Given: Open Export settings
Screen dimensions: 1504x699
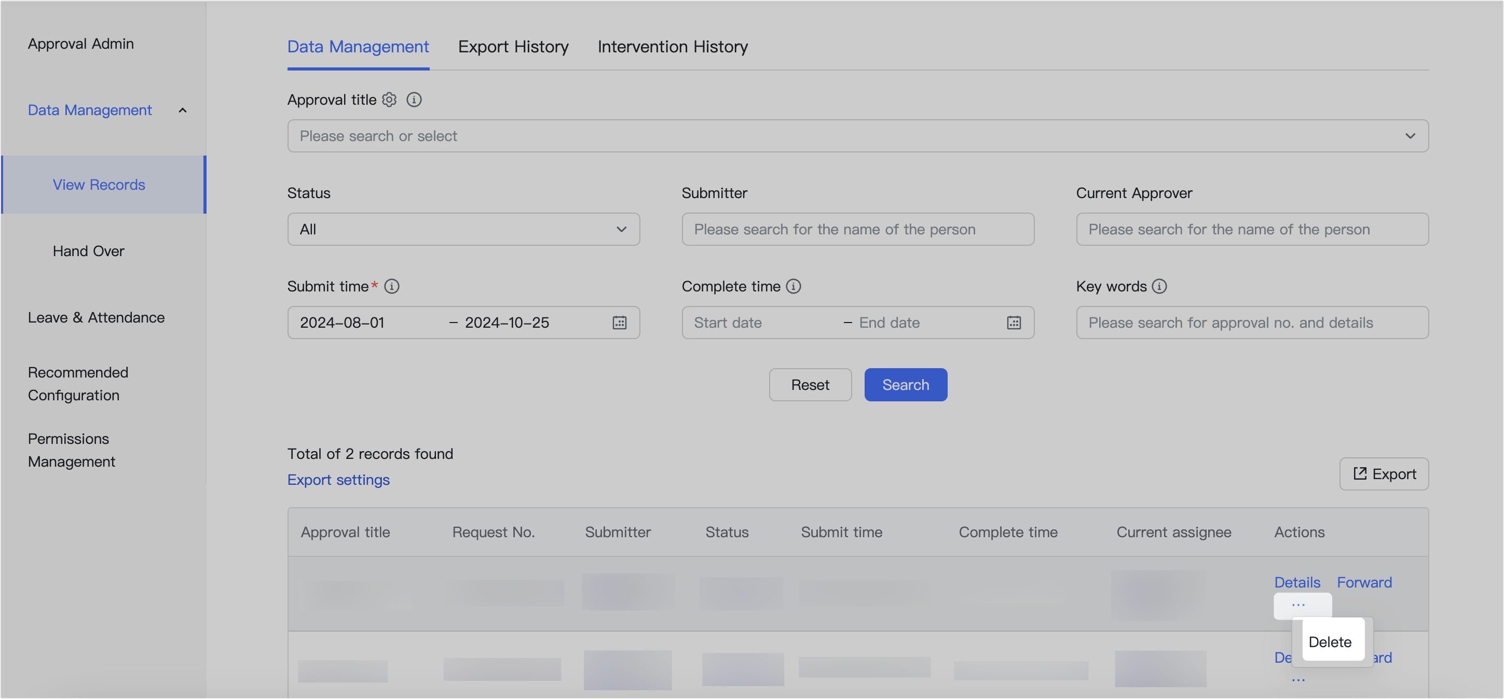Looking at the screenshot, I should (x=338, y=480).
